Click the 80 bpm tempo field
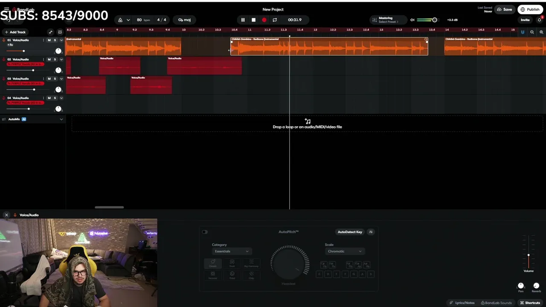This screenshot has height=307, width=546. [143, 20]
